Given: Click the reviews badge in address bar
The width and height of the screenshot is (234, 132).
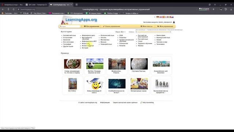Looking at the screenshot, I should 204,9.
